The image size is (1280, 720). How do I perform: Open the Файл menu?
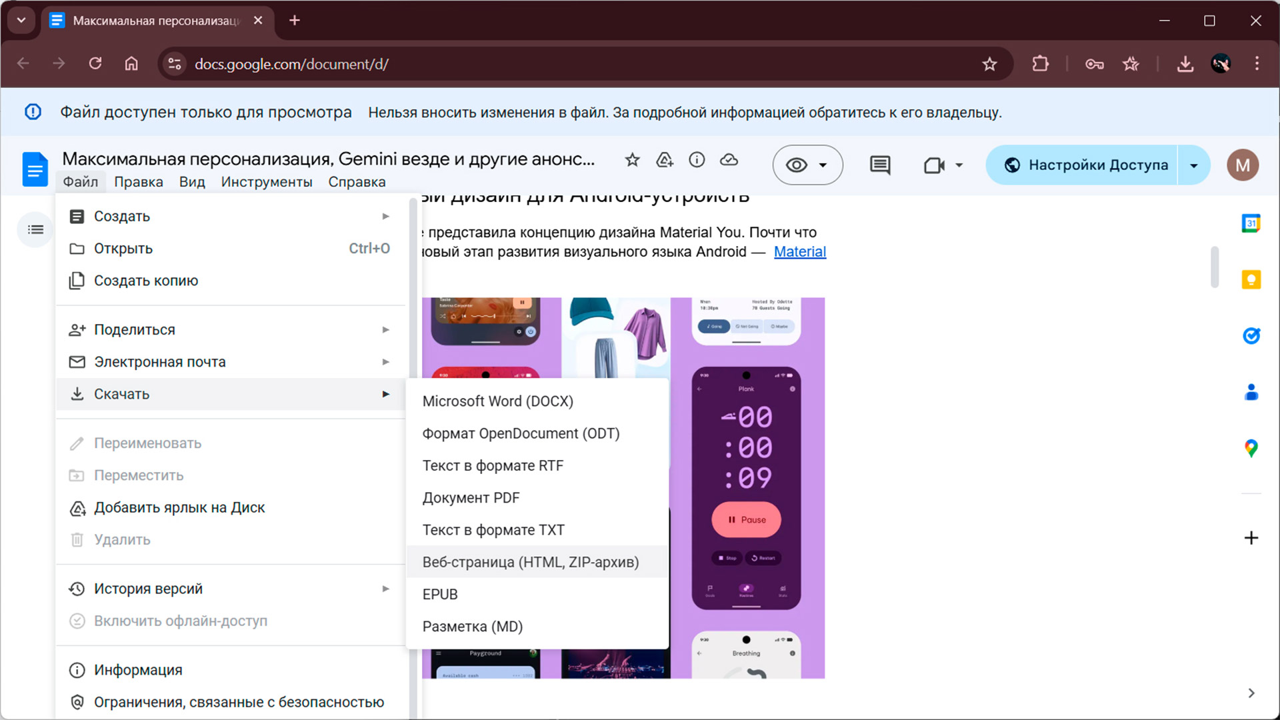click(x=81, y=182)
